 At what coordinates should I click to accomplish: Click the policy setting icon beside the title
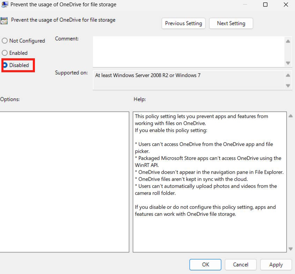pos(5,20)
